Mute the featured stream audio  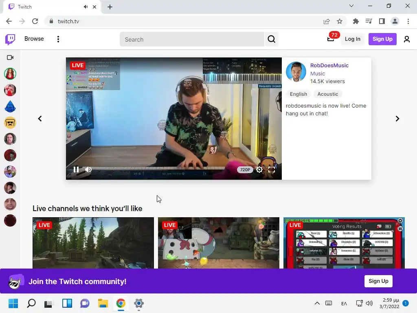tap(88, 170)
